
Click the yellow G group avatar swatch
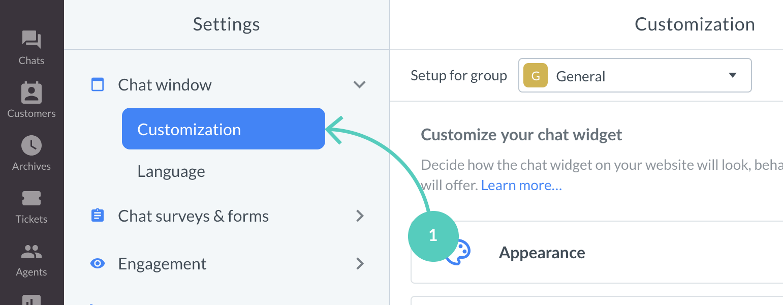pyautogui.click(x=535, y=75)
